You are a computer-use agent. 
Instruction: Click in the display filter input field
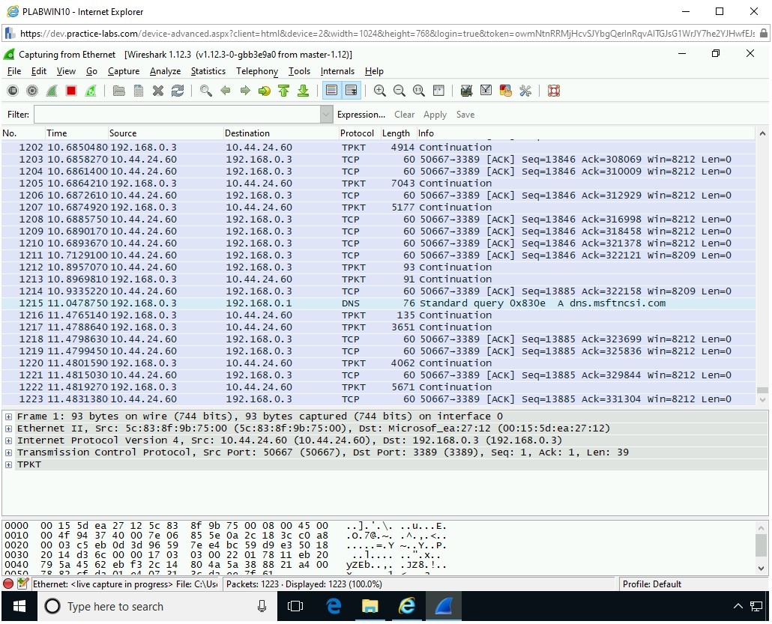click(176, 115)
